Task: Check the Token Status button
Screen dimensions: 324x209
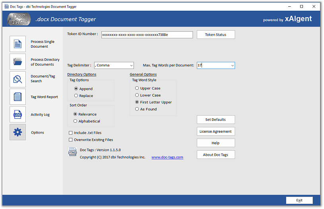Action: [x=215, y=35]
